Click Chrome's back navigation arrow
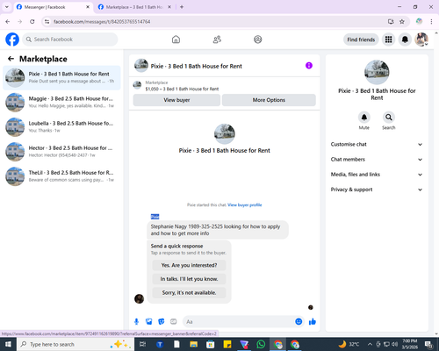Viewport: 439px width, 351px height. tap(8, 22)
